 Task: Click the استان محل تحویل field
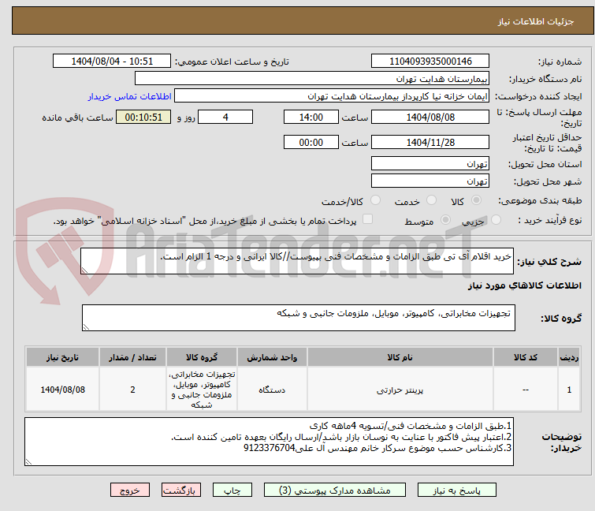tap(430, 163)
